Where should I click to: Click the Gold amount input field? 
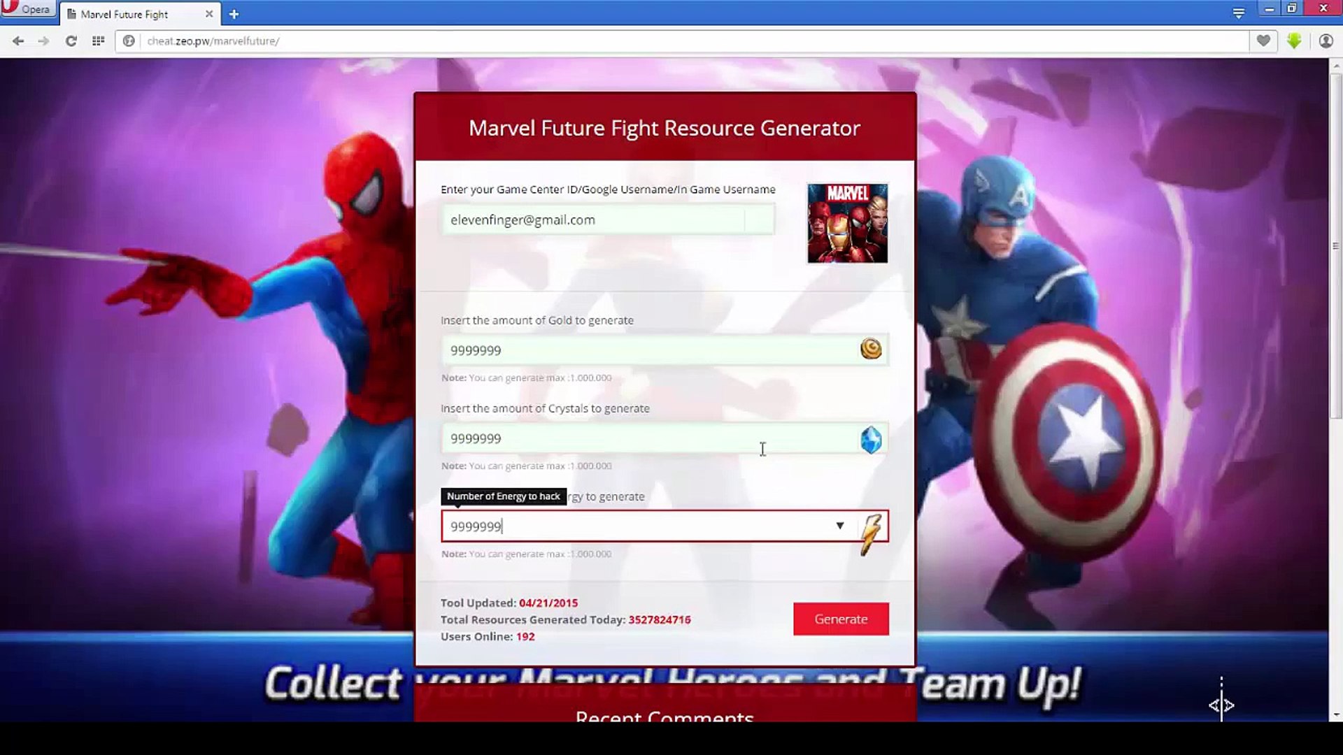665,350
